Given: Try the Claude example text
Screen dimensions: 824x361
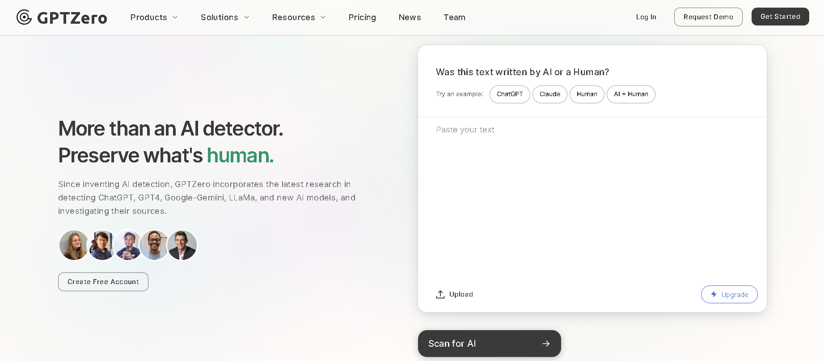Looking at the screenshot, I should [550, 94].
